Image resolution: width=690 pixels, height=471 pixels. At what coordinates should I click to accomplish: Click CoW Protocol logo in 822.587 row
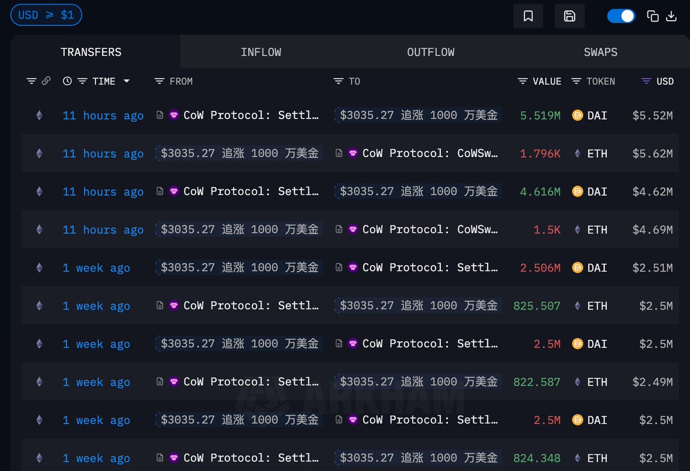174,382
